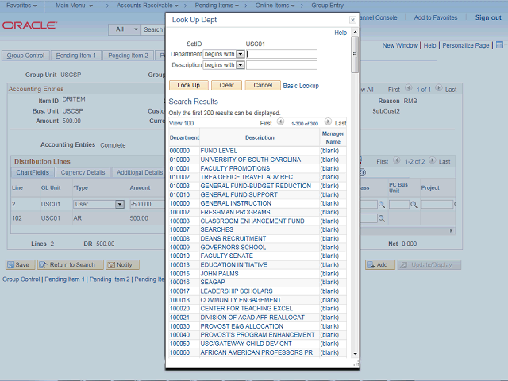Click PC Bus Unit lookup magnifier icon
The height and width of the screenshot is (381, 508).
click(x=414, y=205)
